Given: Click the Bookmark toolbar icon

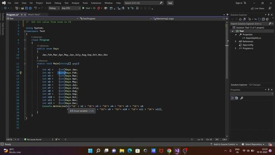Looking at the screenshot, I should tap(137, 8).
